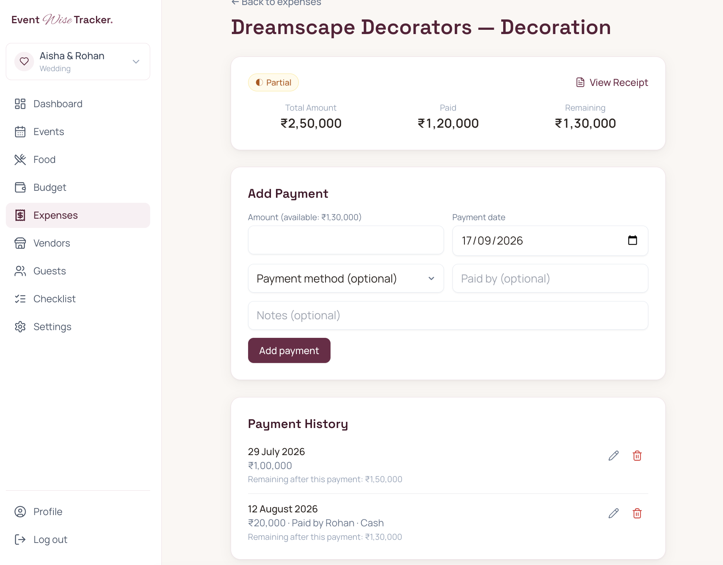Go to the Vendors section

click(x=78, y=243)
